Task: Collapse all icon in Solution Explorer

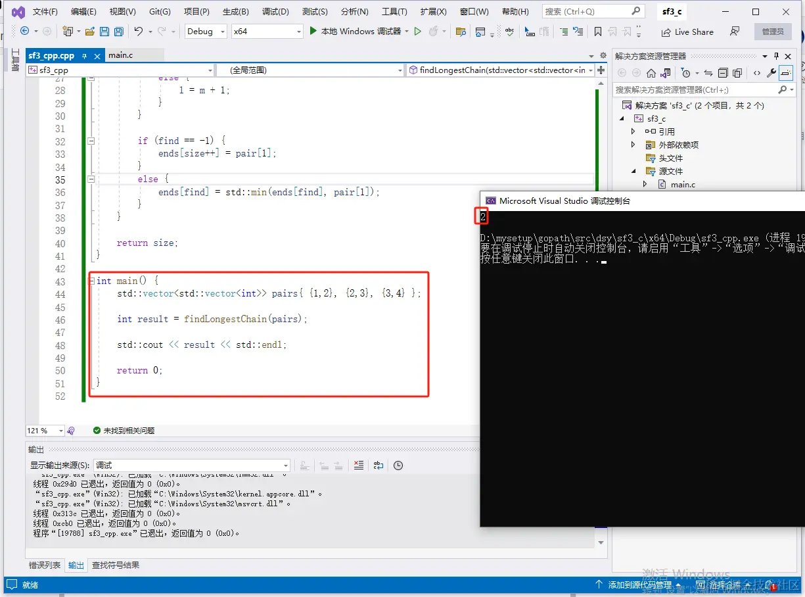Action: (722, 73)
